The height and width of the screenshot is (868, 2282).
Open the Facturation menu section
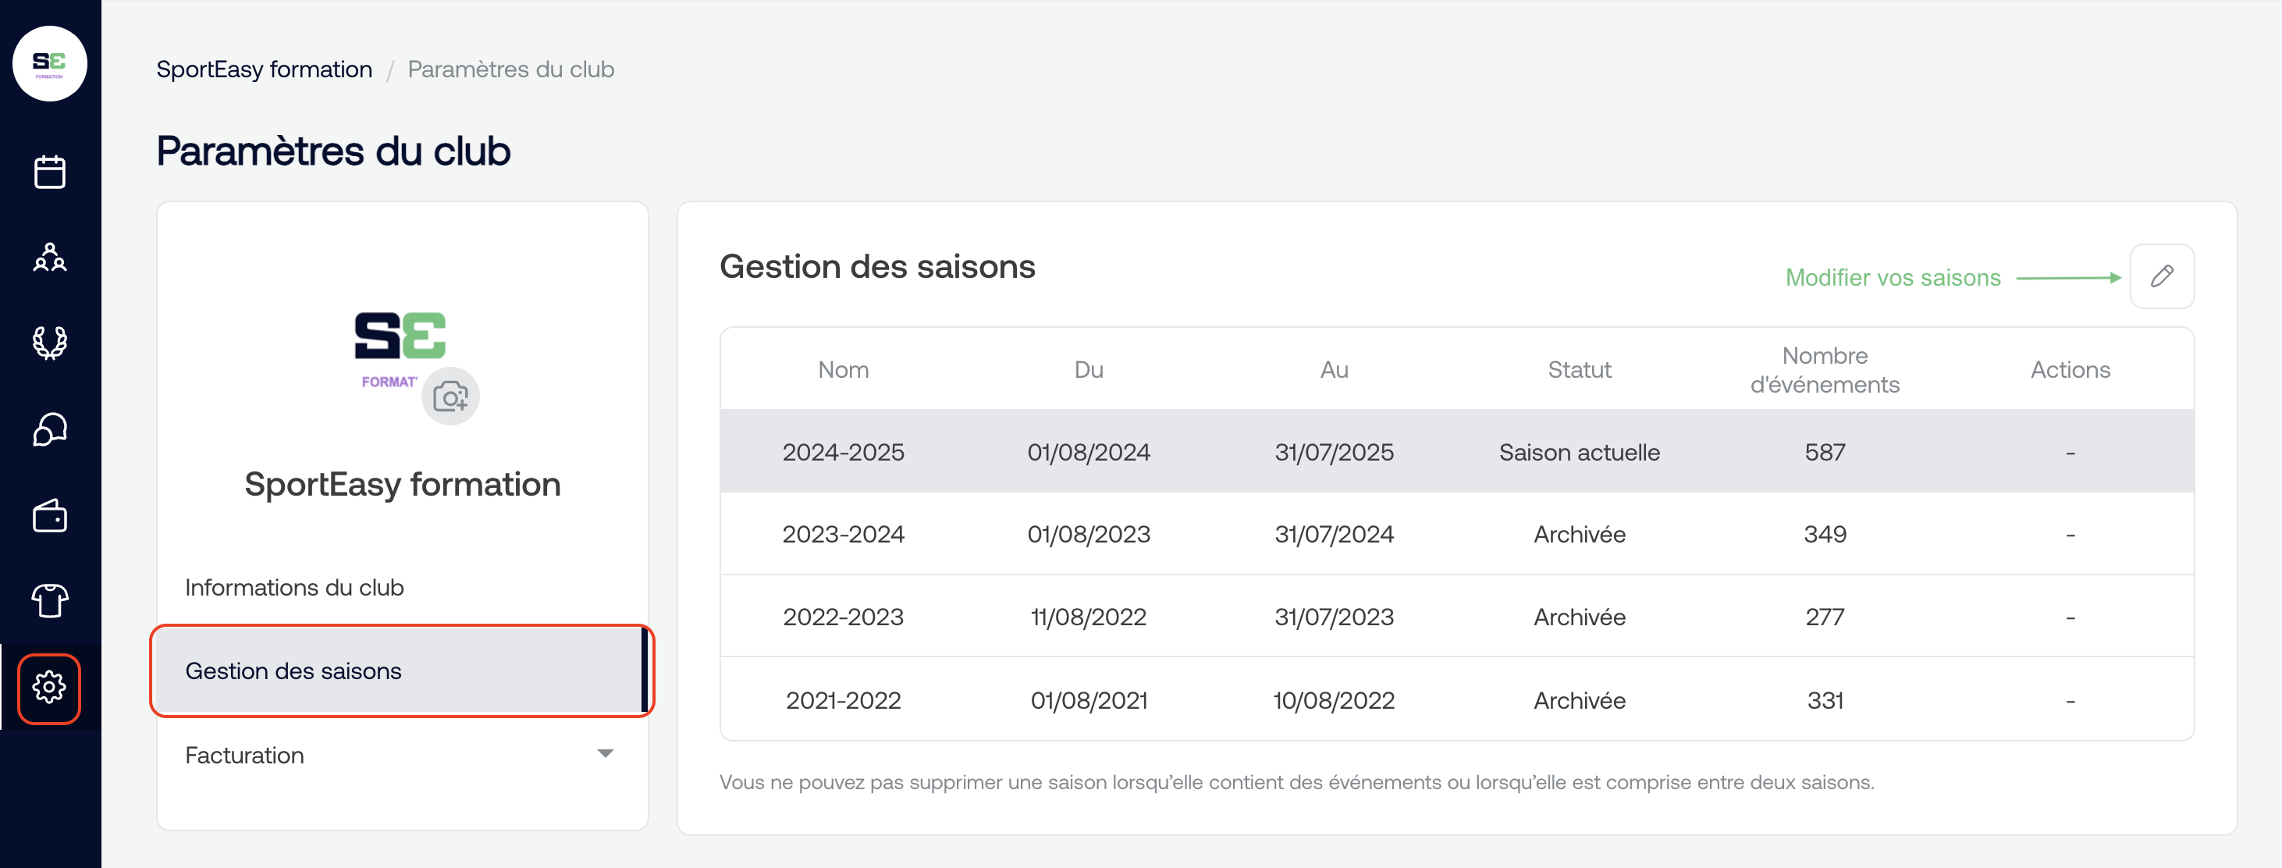click(244, 755)
